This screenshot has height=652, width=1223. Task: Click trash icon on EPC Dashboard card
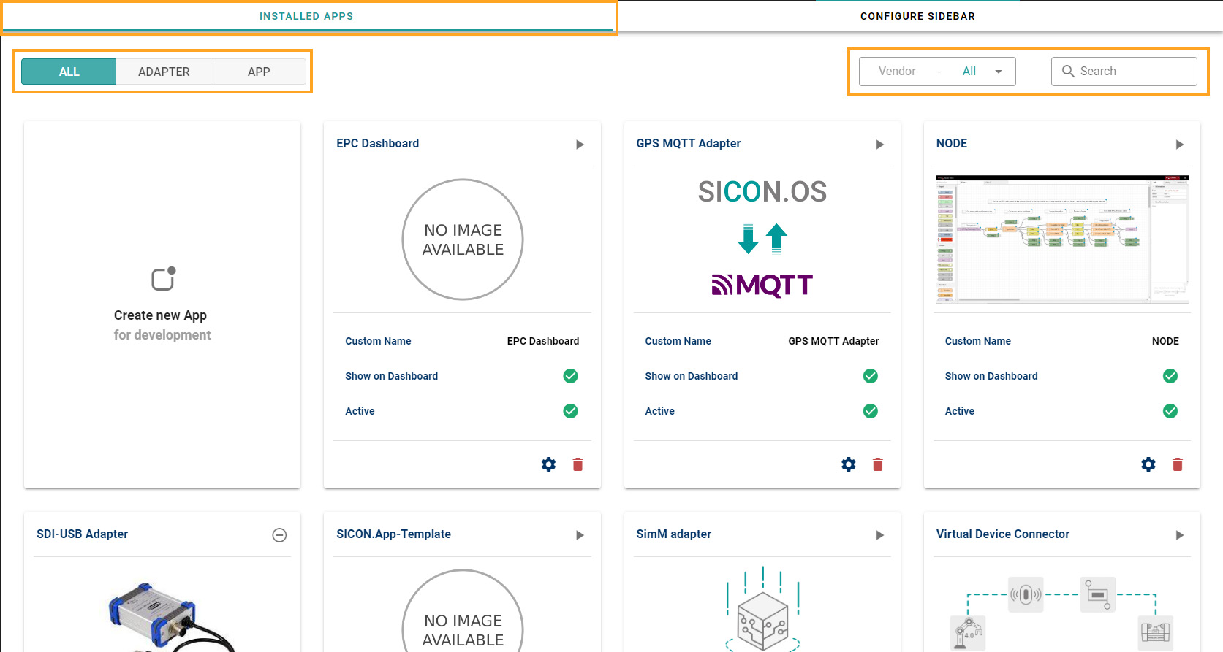[578, 464]
